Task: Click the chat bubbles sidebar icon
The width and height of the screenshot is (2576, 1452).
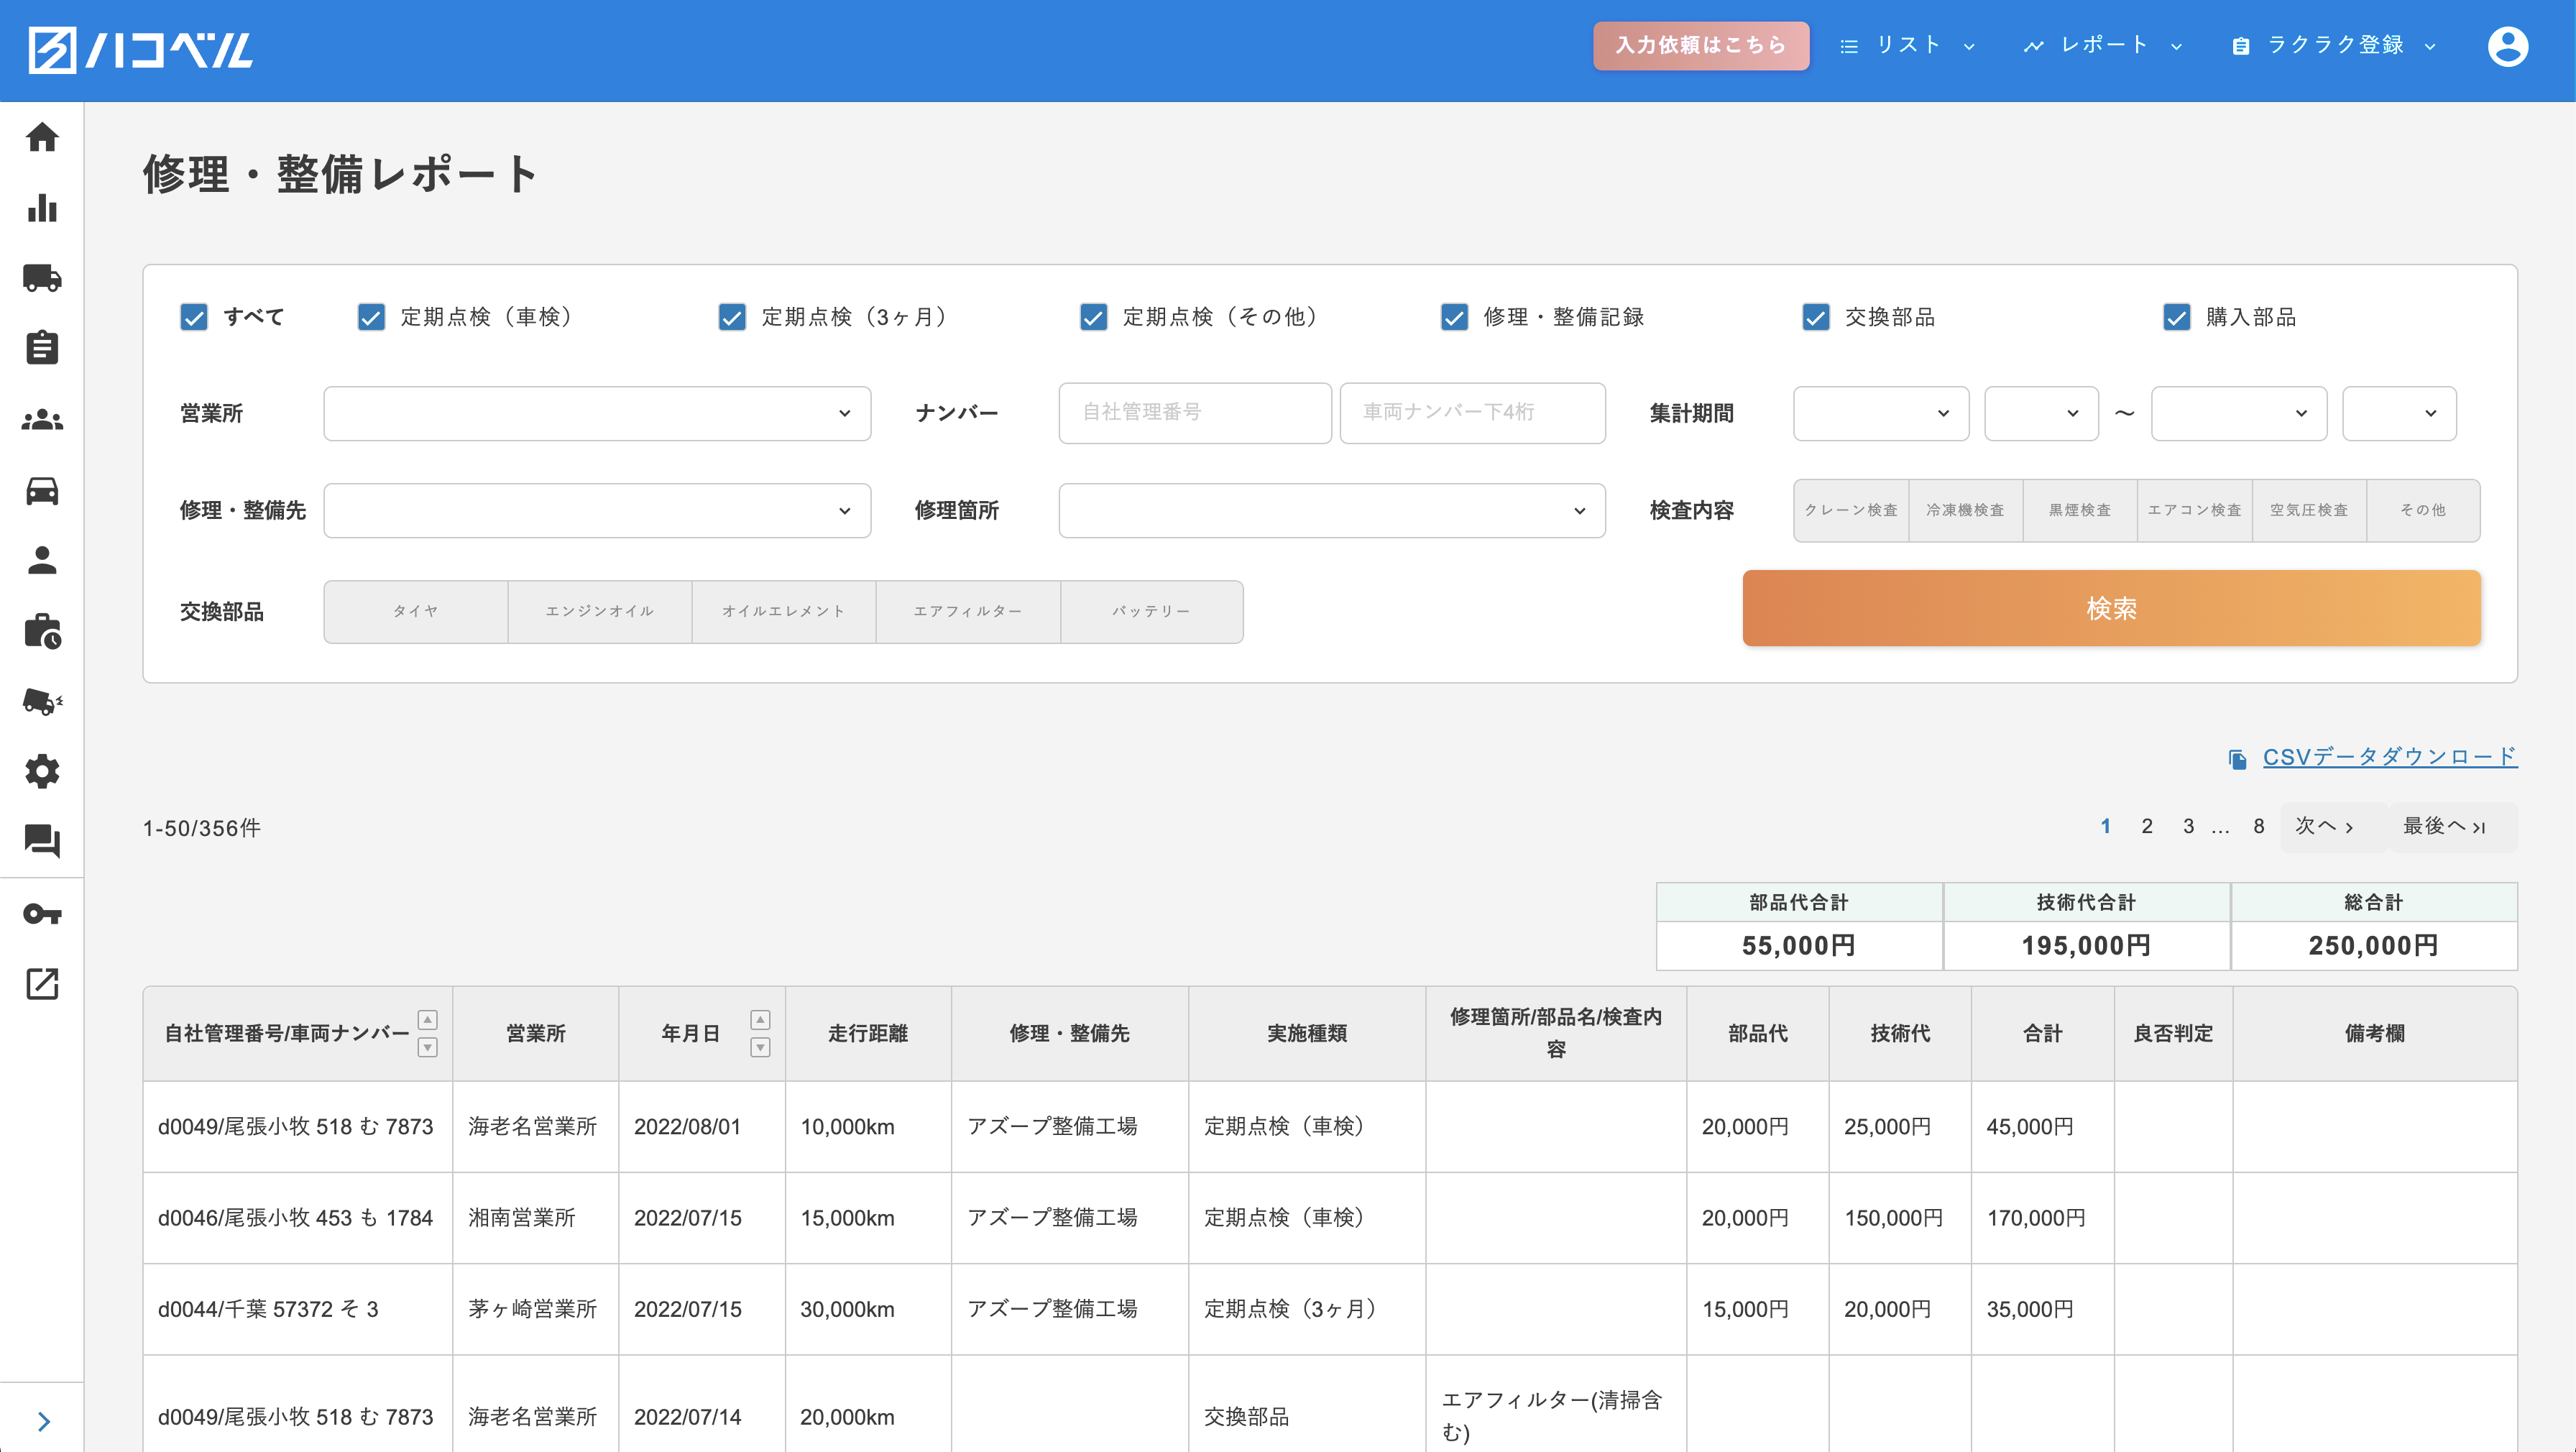Action: pyautogui.click(x=42, y=841)
